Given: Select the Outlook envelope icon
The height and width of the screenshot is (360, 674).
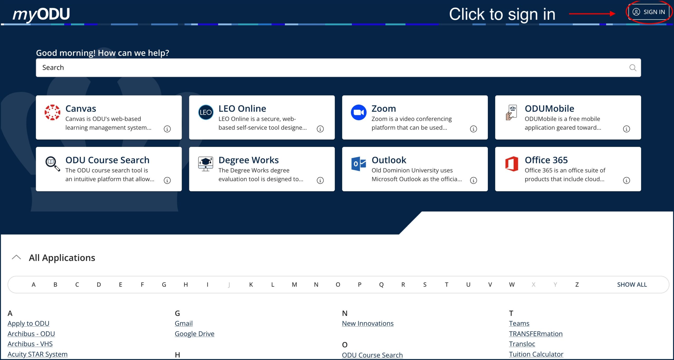Looking at the screenshot, I should pos(359,164).
